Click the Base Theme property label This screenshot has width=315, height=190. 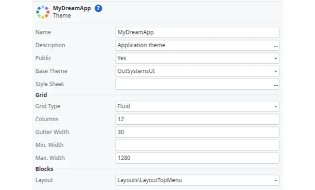(51, 71)
